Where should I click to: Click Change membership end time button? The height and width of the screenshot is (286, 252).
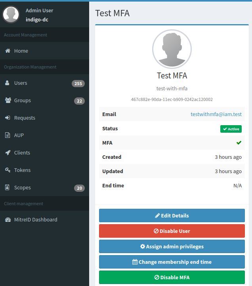point(172,262)
